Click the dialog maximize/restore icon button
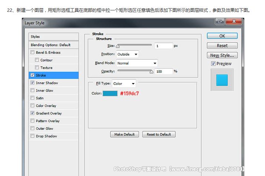Screen dimensions: 265x176 click(220, 21)
